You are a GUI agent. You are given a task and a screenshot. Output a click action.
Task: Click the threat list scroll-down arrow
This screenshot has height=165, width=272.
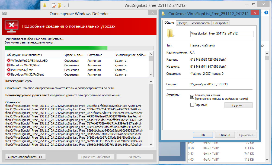[151, 74]
